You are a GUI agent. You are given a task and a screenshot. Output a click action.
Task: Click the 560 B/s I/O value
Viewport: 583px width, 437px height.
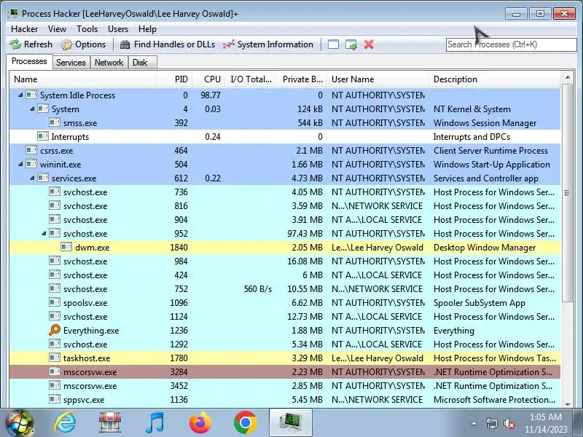[x=258, y=288]
